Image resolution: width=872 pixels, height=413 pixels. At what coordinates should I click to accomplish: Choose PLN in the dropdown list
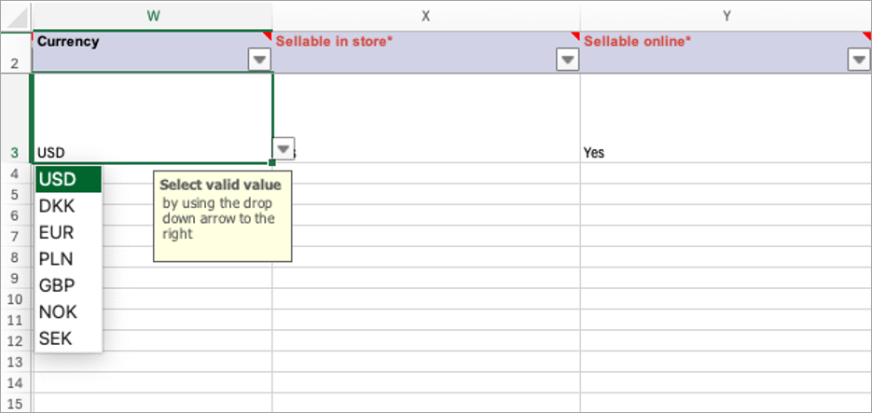(58, 259)
